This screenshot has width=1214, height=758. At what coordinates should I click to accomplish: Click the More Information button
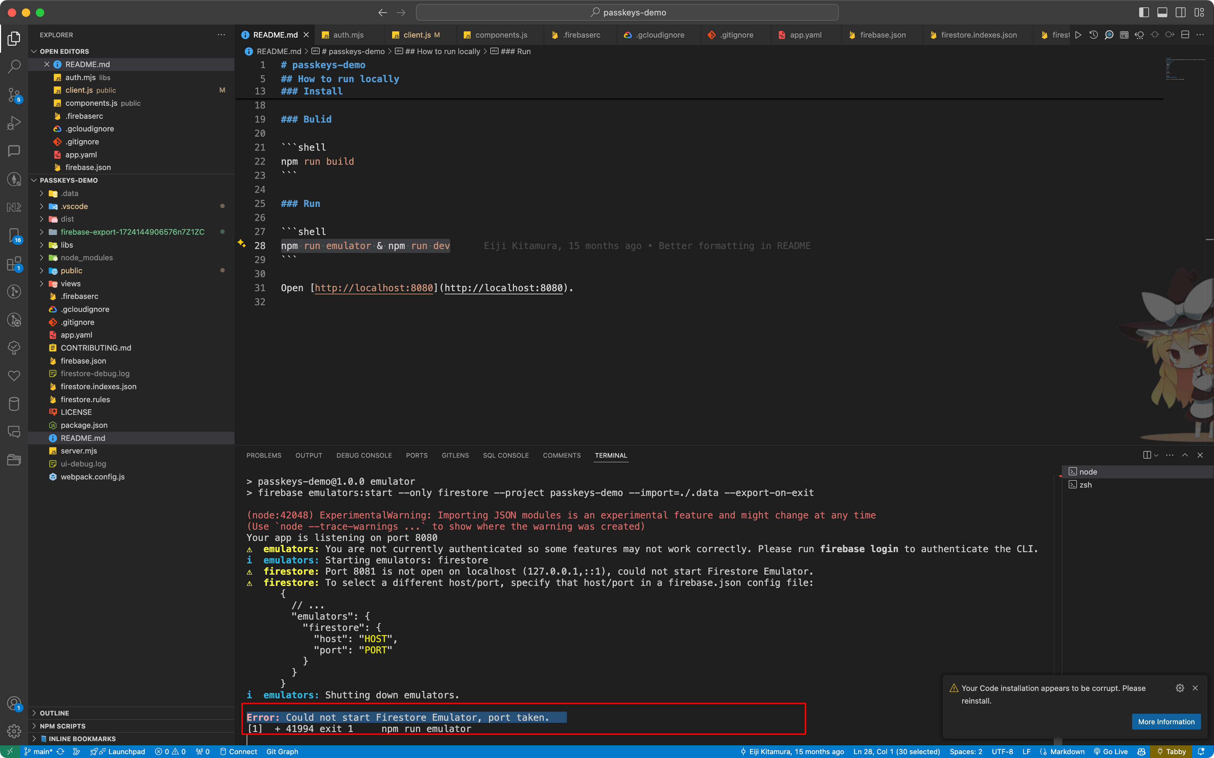[1166, 721]
